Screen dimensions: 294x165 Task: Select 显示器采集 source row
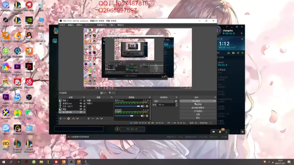[x=72, y=112]
